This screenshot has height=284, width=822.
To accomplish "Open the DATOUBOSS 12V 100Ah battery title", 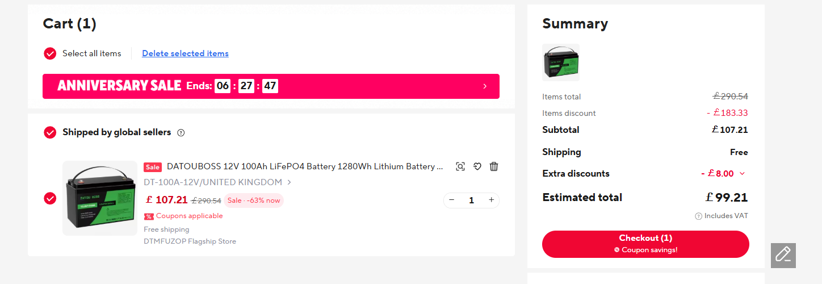I will [x=304, y=166].
